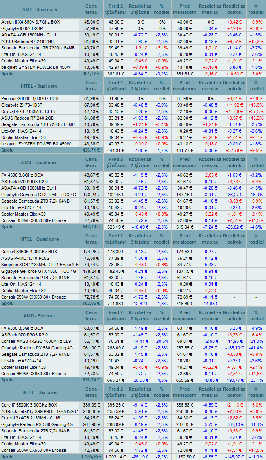The width and height of the screenshot is (266, 460).
Task: Click the "AMD - Six core" section header
Action: click(40, 316)
